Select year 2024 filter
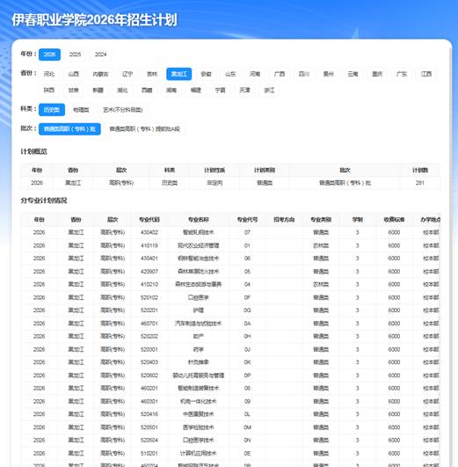This screenshot has height=467, width=458. point(100,55)
